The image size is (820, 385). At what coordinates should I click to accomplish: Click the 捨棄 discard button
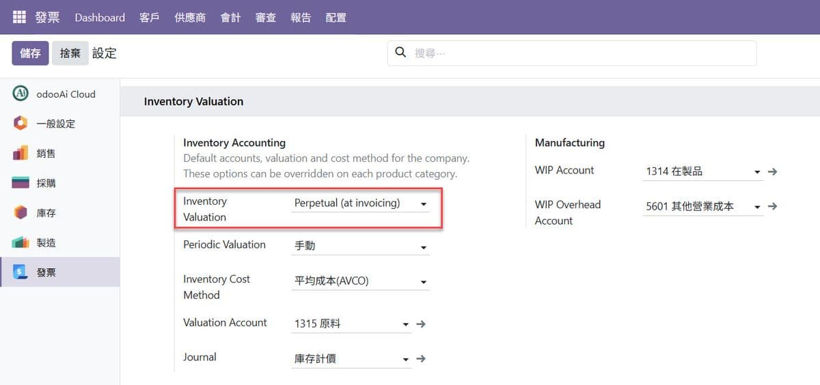click(x=70, y=53)
